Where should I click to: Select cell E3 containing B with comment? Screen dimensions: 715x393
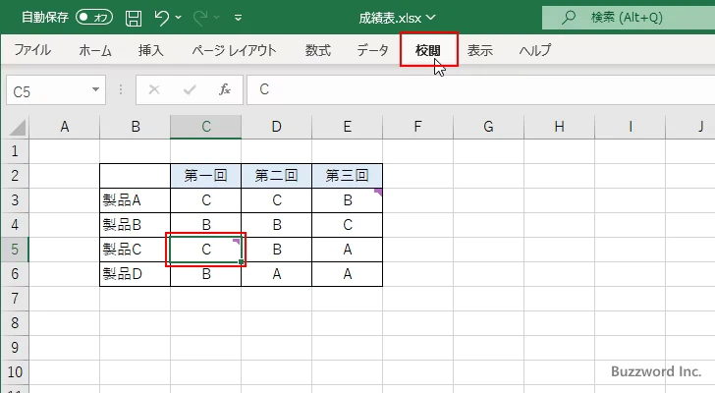tap(347, 200)
